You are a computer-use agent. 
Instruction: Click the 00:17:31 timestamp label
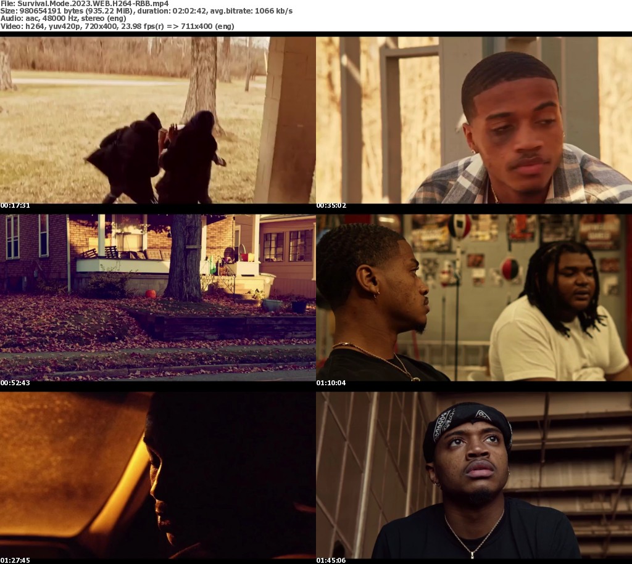tap(15, 206)
